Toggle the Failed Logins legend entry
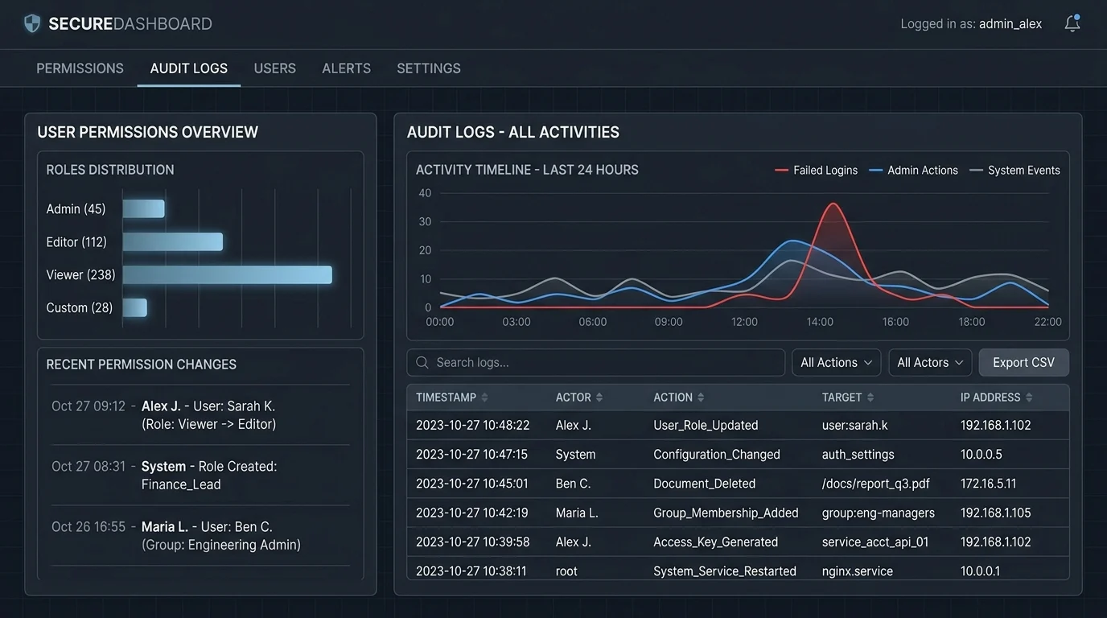This screenshot has height=618, width=1107. point(816,171)
